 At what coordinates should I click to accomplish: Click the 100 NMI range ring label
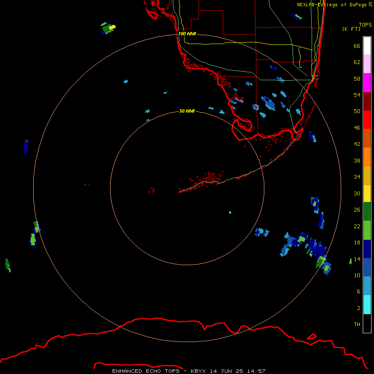coord(187,34)
